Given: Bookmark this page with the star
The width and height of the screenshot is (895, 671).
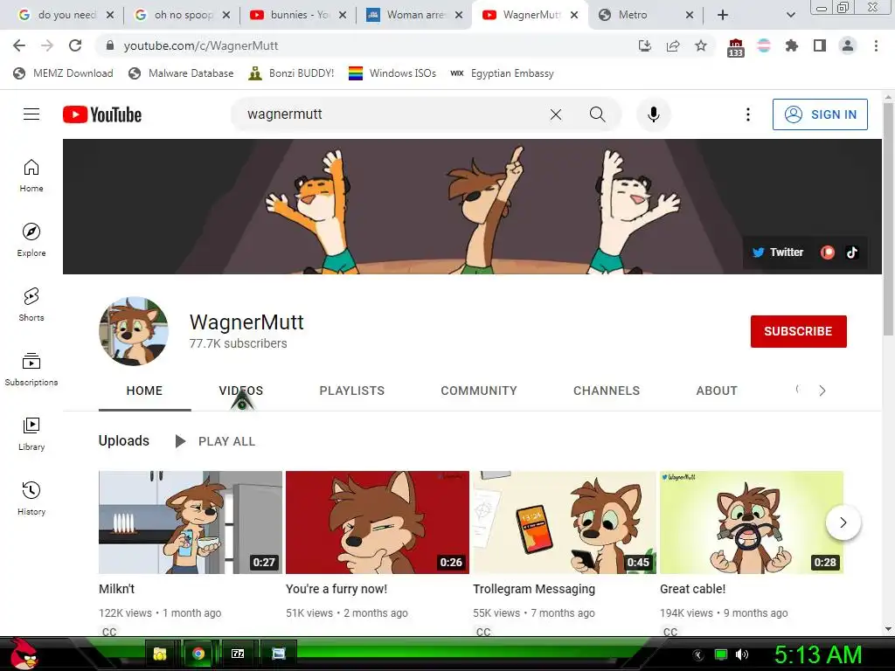Looking at the screenshot, I should pyautogui.click(x=701, y=45).
